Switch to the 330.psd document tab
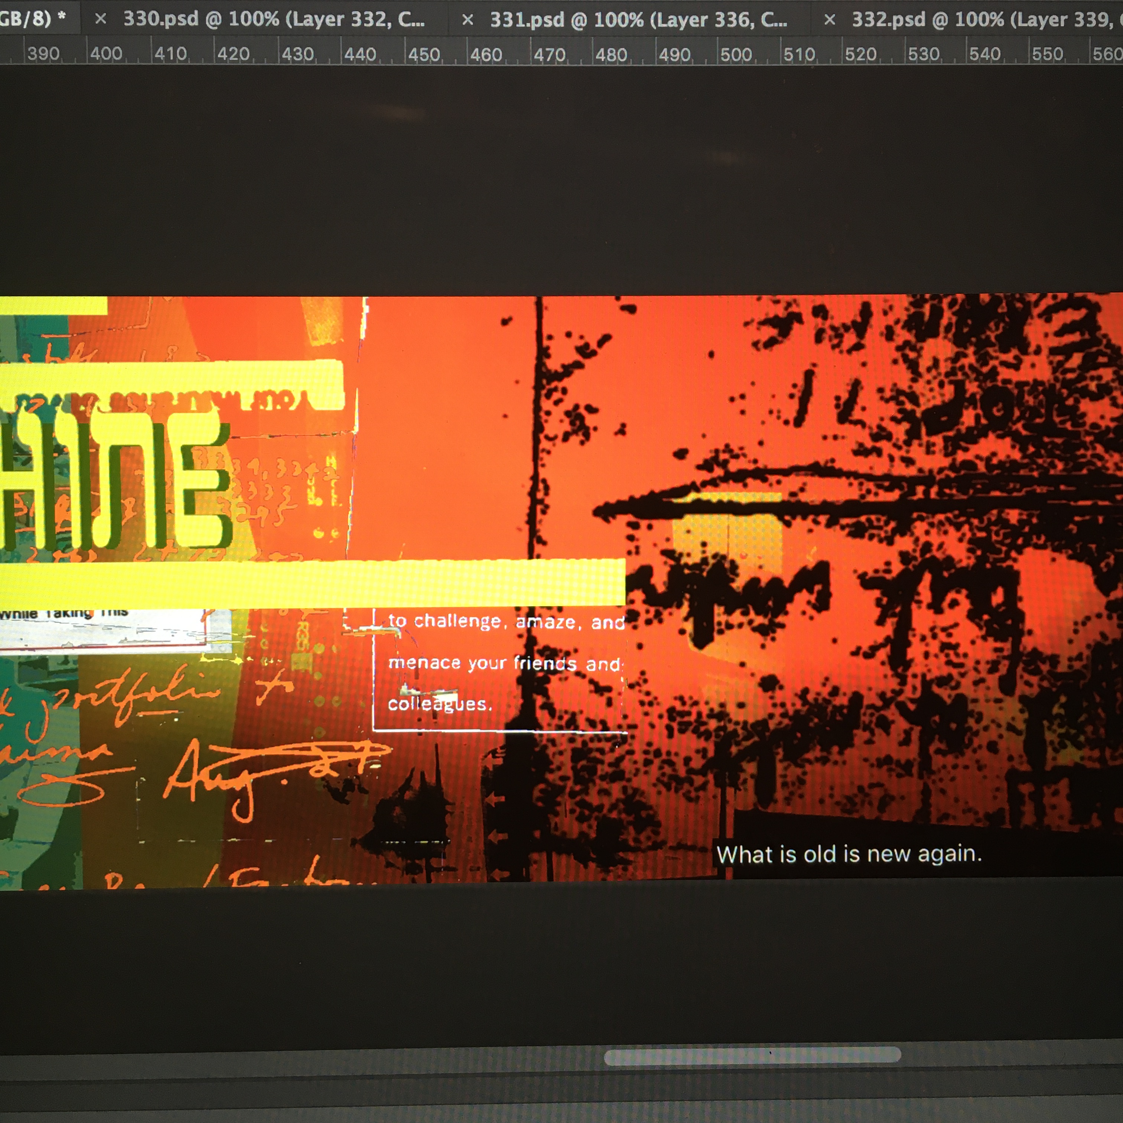The width and height of the screenshot is (1123, 1123). coord(274,19)
